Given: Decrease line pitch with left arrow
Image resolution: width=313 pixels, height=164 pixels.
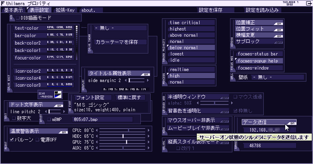Looking at the screenshot, I should tap(46, 112).
